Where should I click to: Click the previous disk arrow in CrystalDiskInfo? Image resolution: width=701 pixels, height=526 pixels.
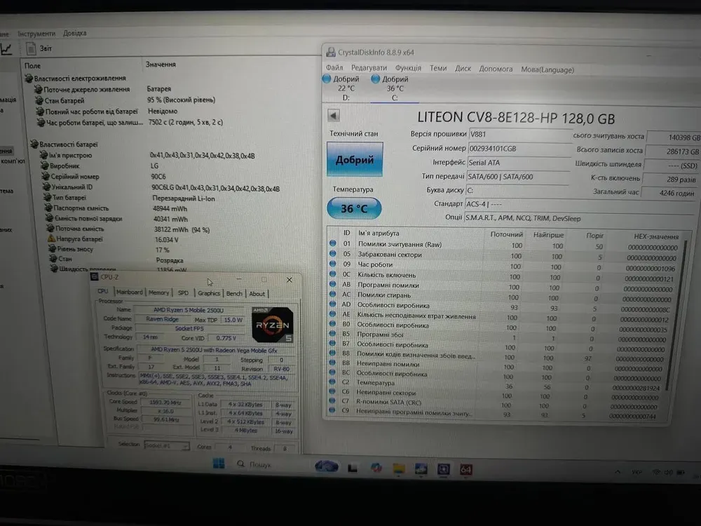pos(334,116)
